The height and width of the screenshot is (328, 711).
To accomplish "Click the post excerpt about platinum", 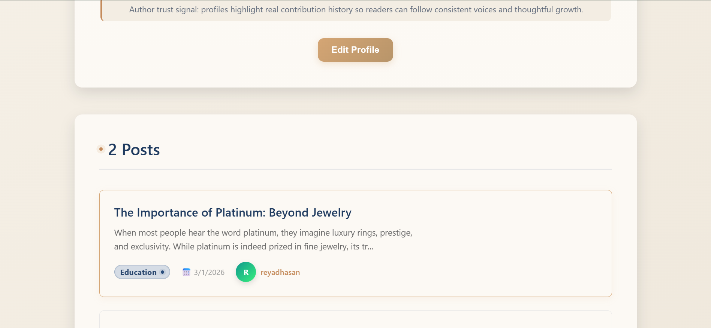I will tap(262, 239).
